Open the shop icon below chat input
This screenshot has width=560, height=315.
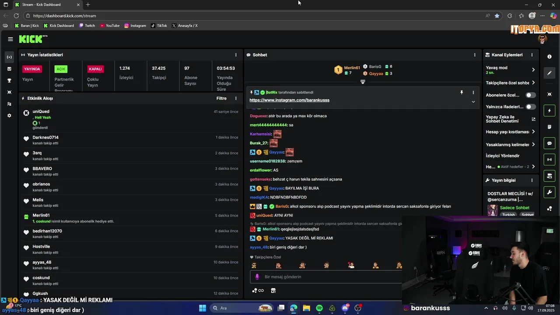pos(273,290)
